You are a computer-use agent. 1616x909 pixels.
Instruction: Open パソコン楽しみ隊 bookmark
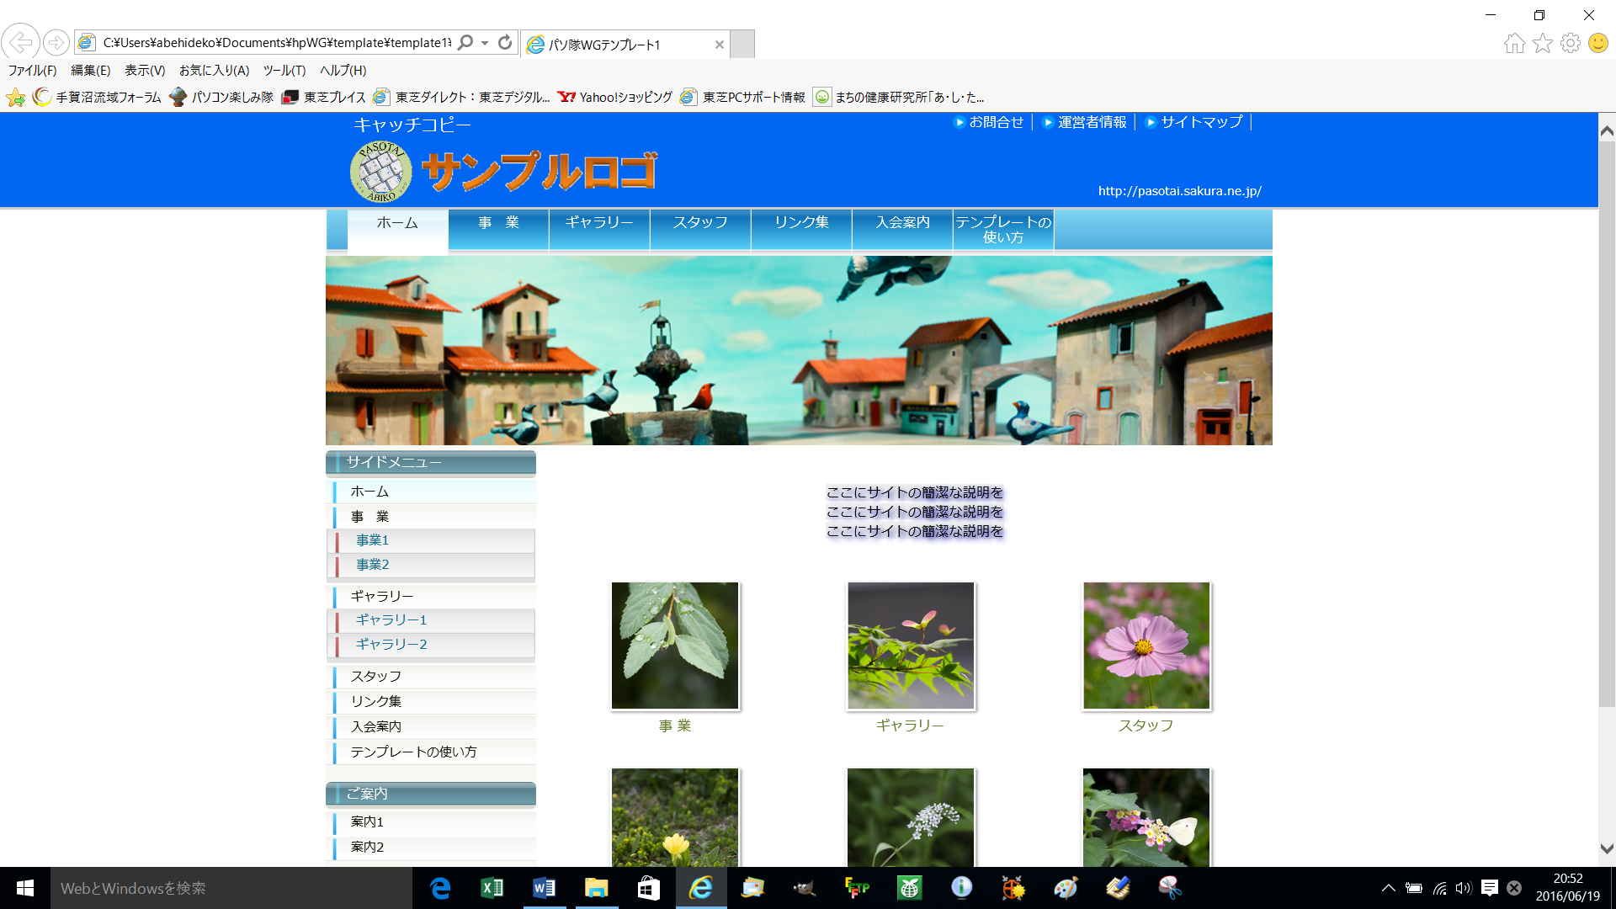[x=221, y=98]
